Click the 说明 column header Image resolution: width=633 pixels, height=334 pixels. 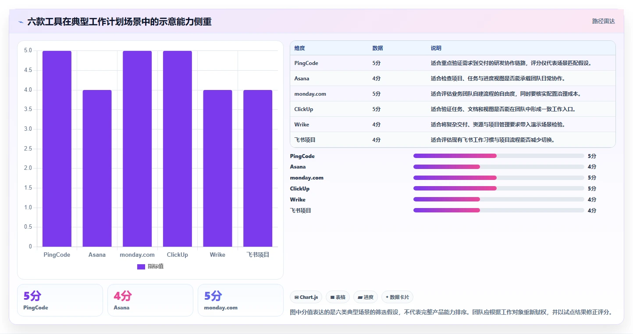(x=436, y=48)
